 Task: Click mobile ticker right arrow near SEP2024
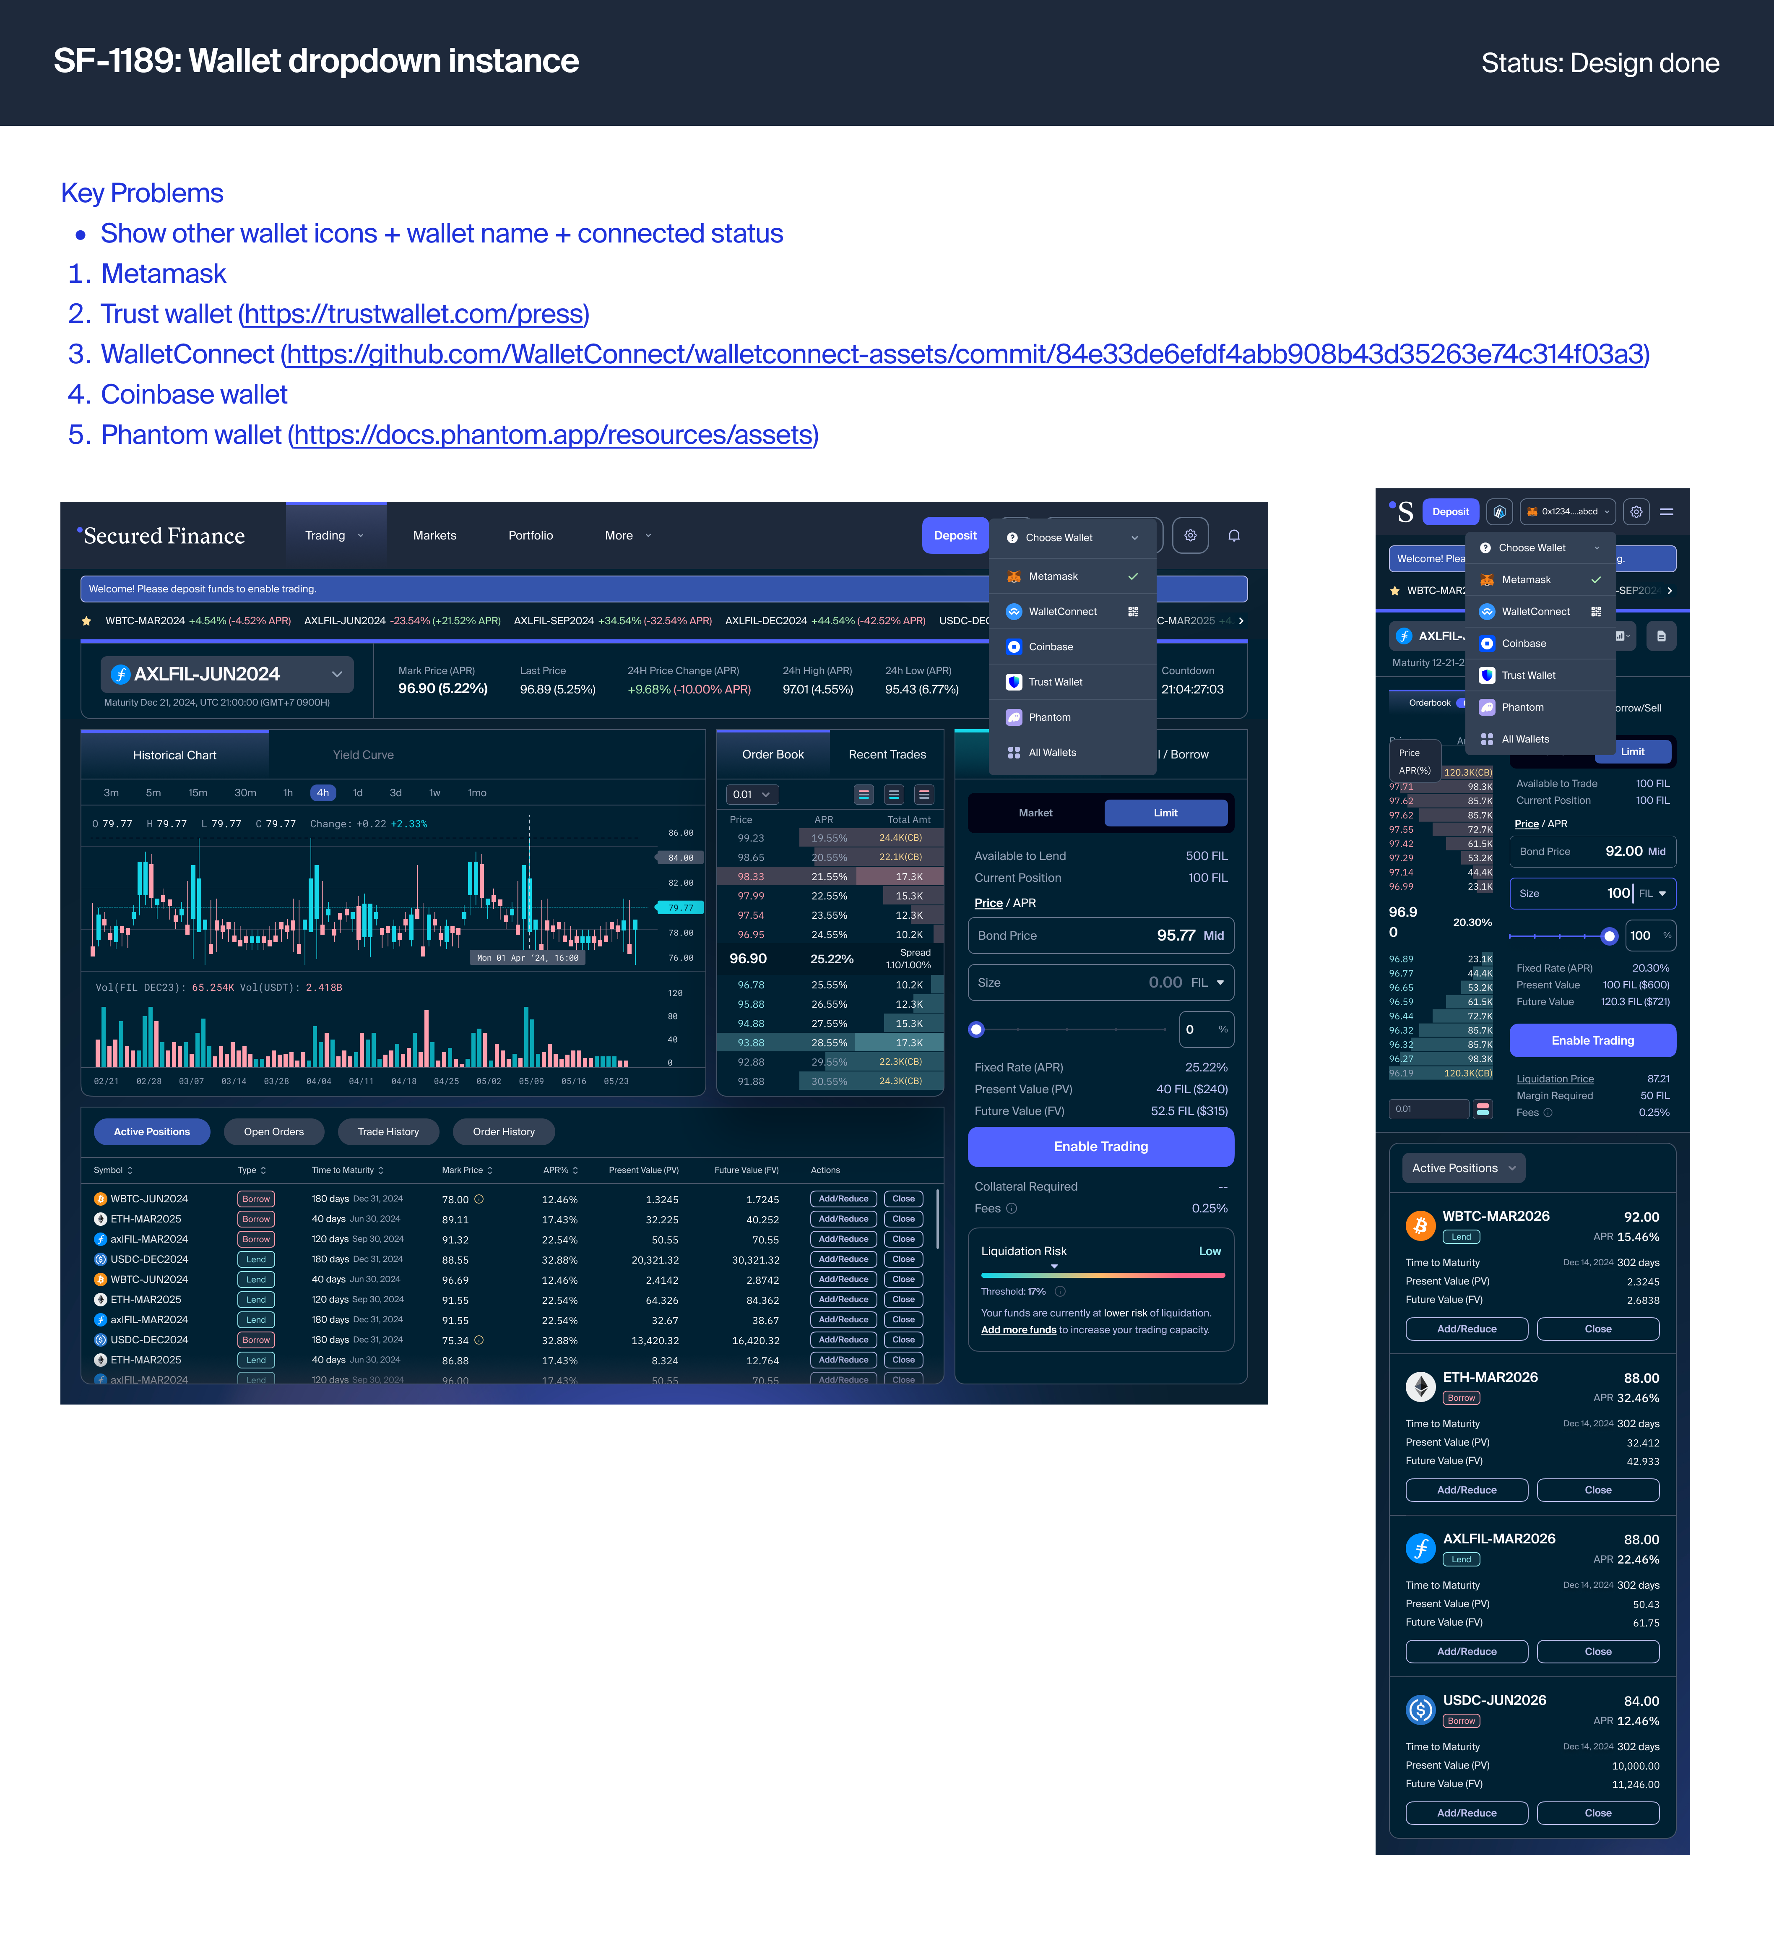click(1669, 591)
